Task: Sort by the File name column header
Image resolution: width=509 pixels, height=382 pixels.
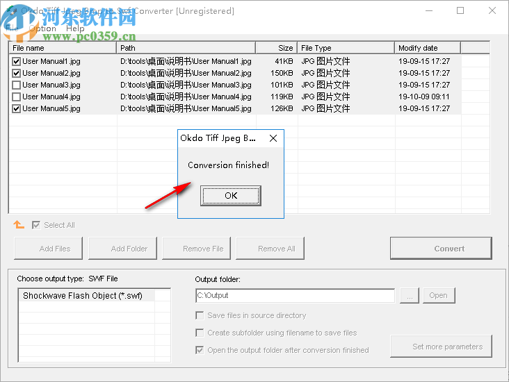Action: 63,48
